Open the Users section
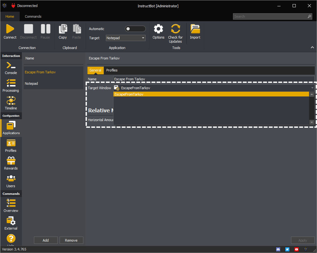317x253 pixels. pos(11,182)
